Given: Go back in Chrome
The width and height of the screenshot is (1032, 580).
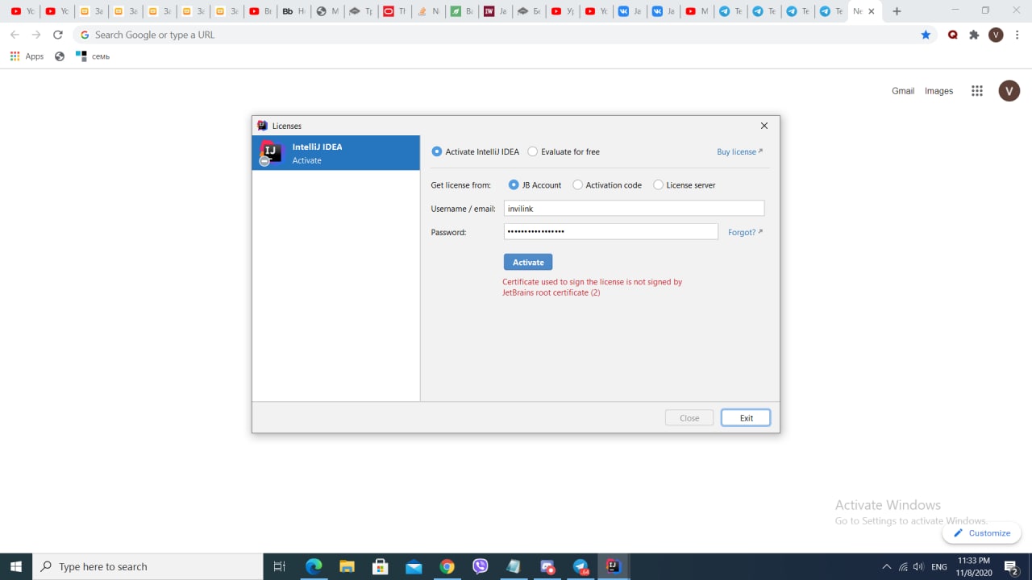Looking at the screenshot, I should tap(15, 35).
